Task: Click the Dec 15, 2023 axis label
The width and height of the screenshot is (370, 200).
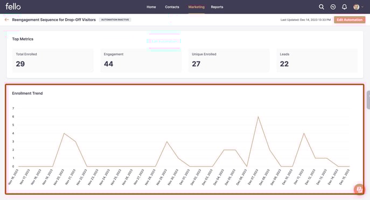Action: point(344,177)
